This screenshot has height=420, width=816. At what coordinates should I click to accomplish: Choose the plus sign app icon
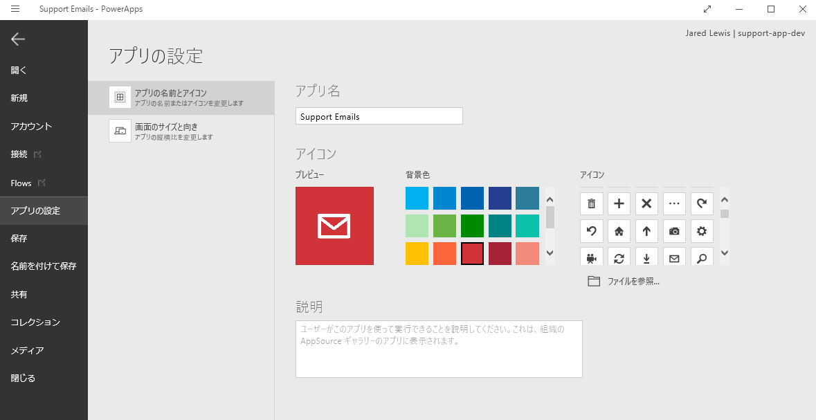619,203
